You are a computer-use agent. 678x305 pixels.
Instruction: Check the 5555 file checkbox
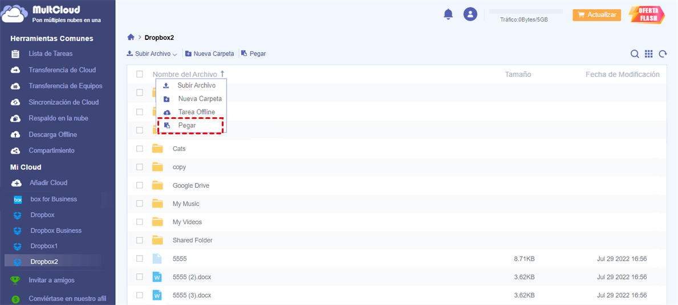pos(140,259)
